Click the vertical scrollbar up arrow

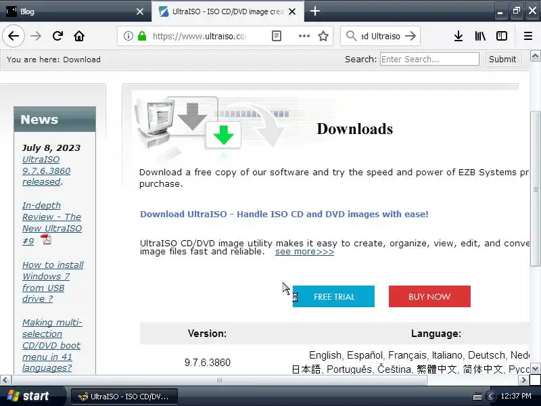pyautogui.click(x=535, y=56)
